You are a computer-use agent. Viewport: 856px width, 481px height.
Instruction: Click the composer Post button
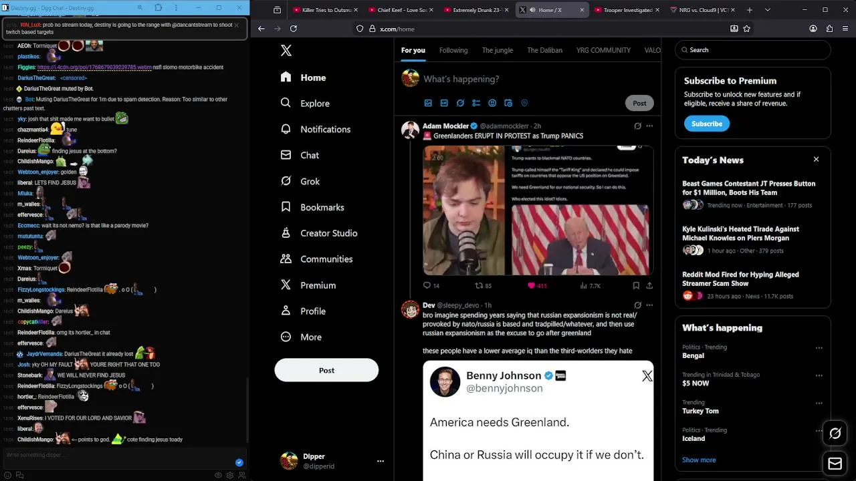pos(639,103)
